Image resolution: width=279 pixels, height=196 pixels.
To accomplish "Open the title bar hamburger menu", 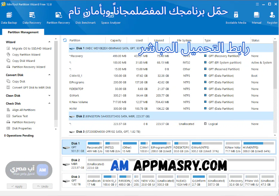I will [x=257, y=4].
